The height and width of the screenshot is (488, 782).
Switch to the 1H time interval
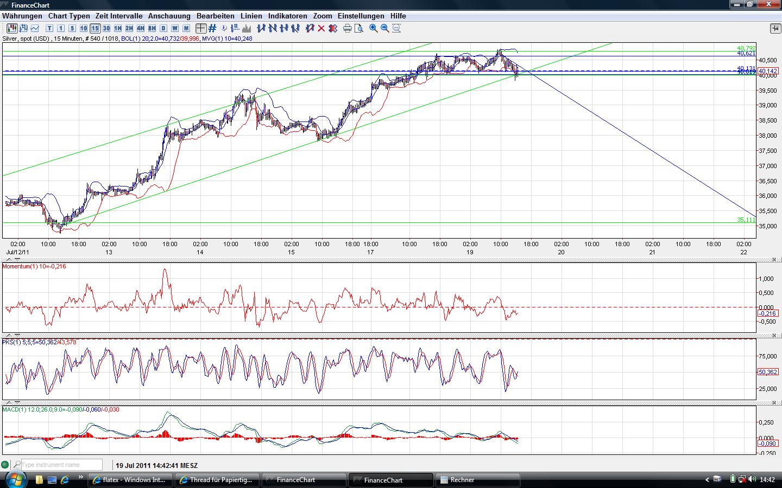click(x=118, y=28)
